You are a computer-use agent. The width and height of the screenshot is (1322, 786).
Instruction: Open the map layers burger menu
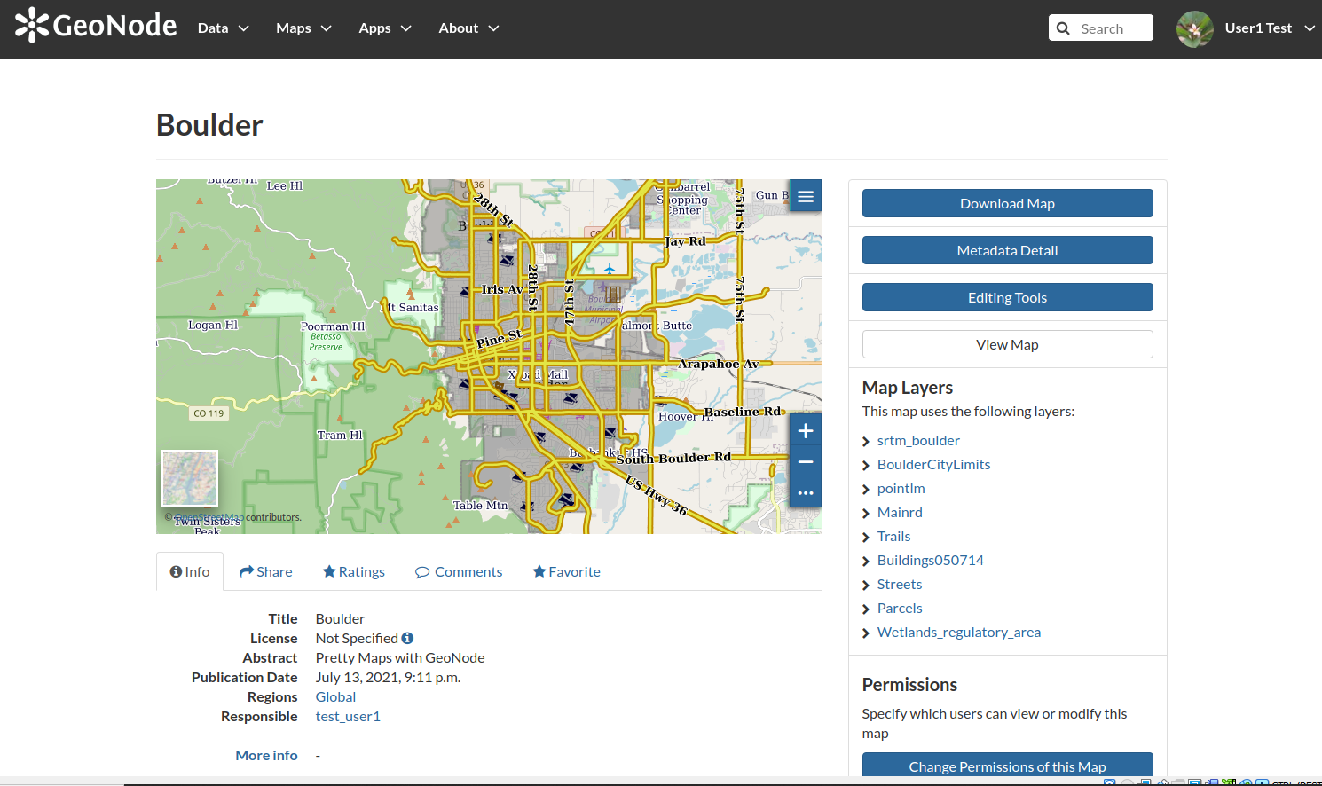(806, 196)
